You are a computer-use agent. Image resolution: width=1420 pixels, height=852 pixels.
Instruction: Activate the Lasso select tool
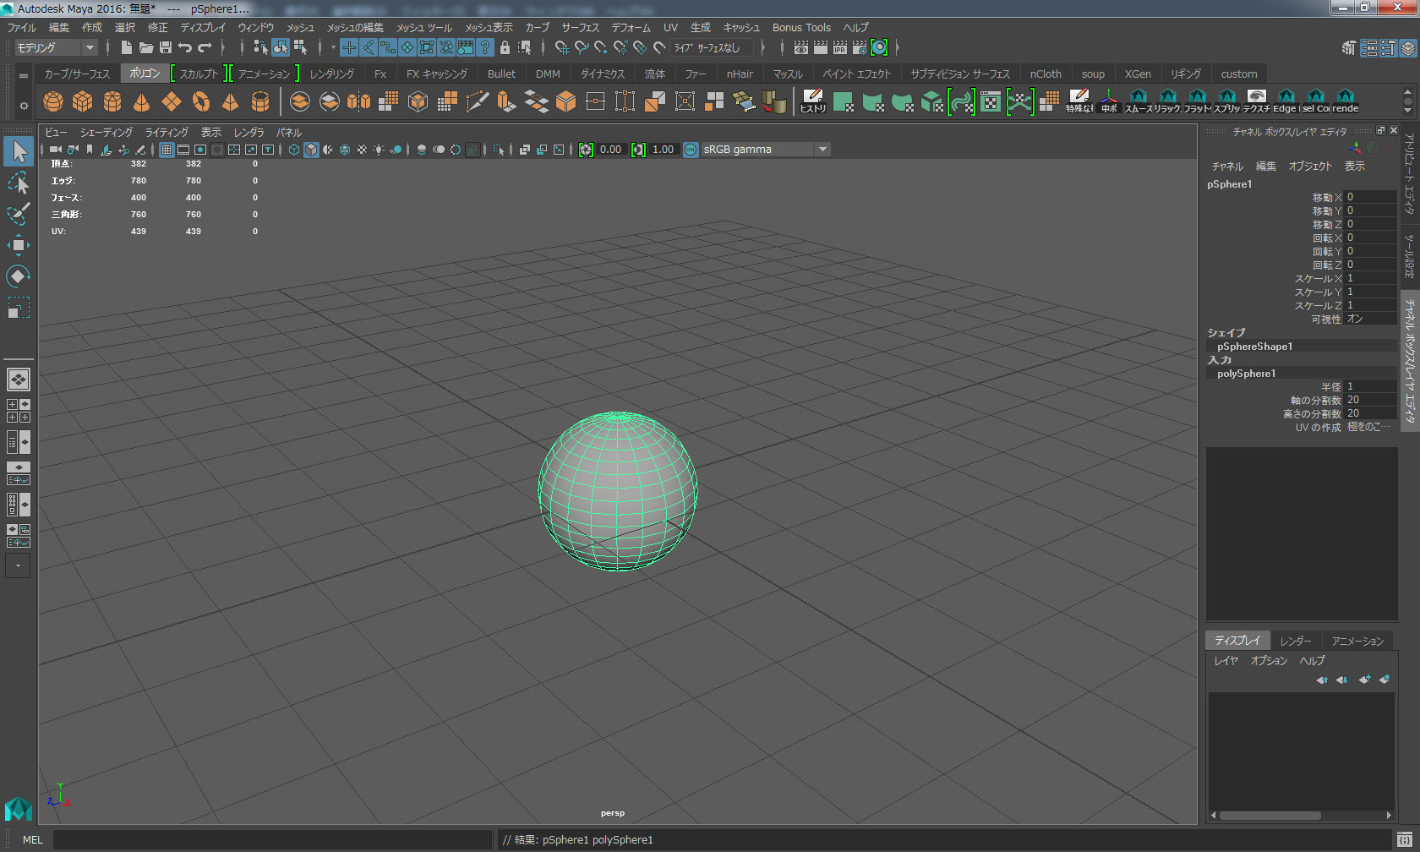pos(19,183)
